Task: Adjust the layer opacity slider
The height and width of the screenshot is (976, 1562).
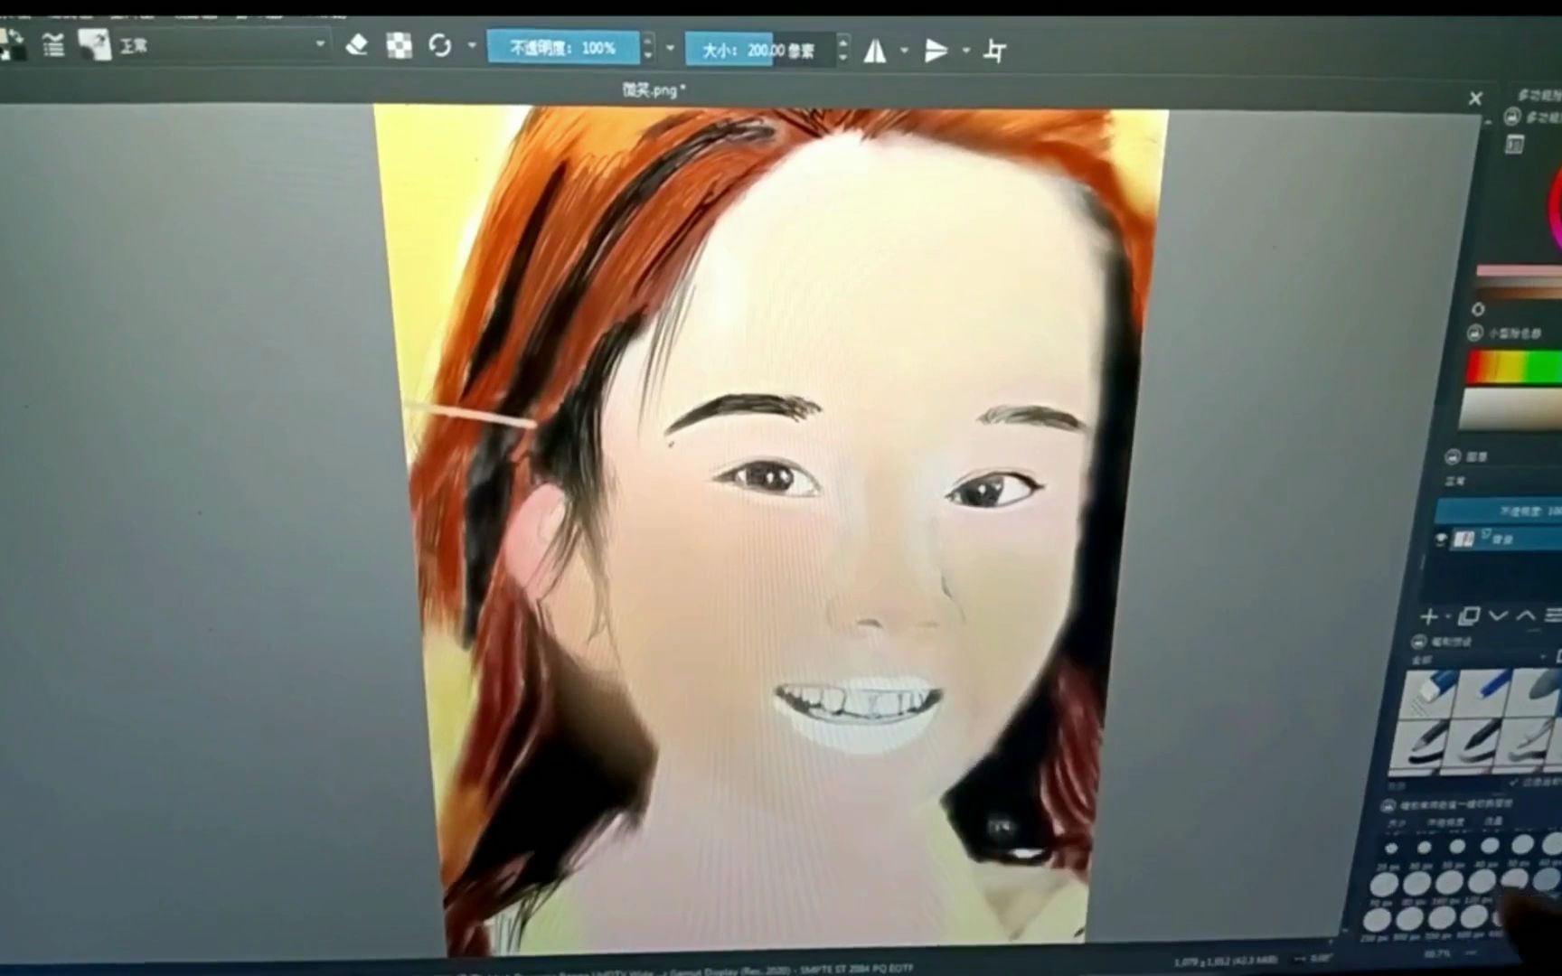Action: [1499, 511]
